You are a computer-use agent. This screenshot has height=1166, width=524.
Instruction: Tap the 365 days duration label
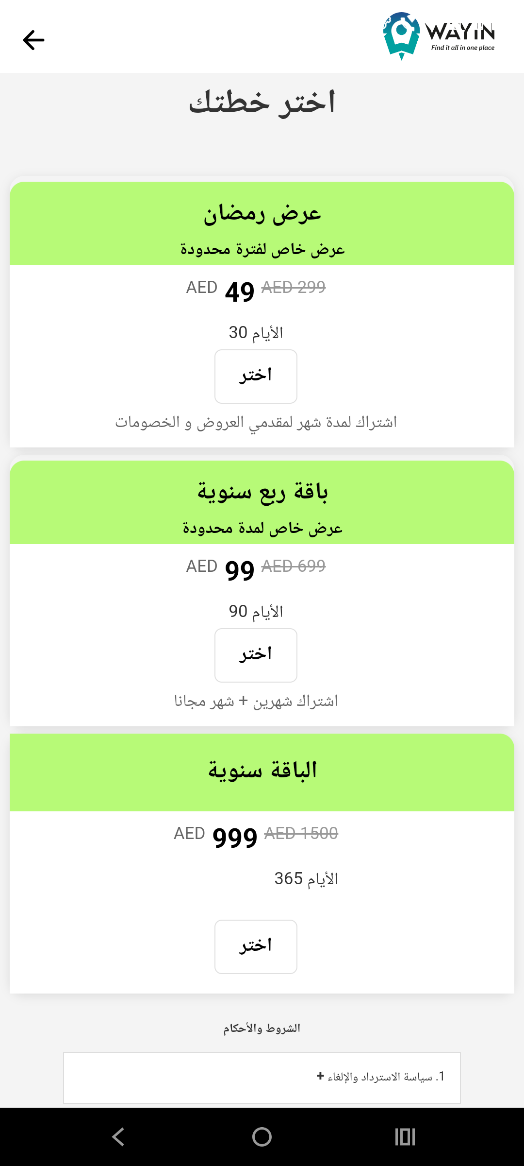pos(306,878)
